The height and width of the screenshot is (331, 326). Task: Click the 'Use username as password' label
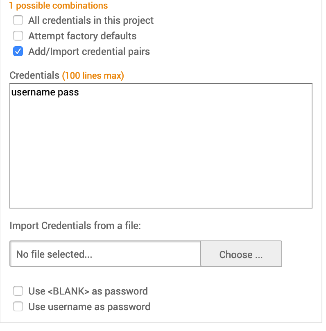89,306
